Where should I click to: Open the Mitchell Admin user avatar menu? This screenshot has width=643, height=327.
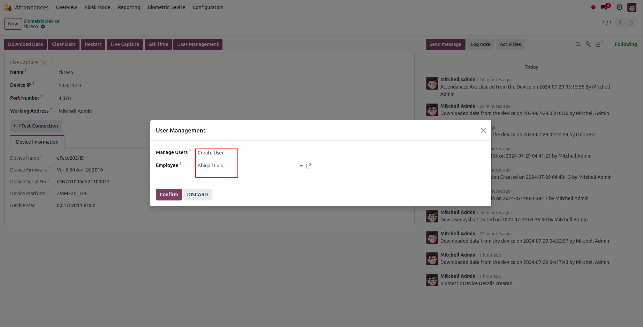[632, 7]
